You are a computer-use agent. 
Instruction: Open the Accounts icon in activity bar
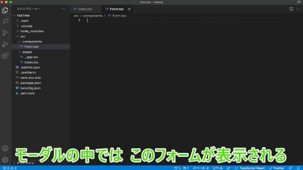[x=5, y=148]
